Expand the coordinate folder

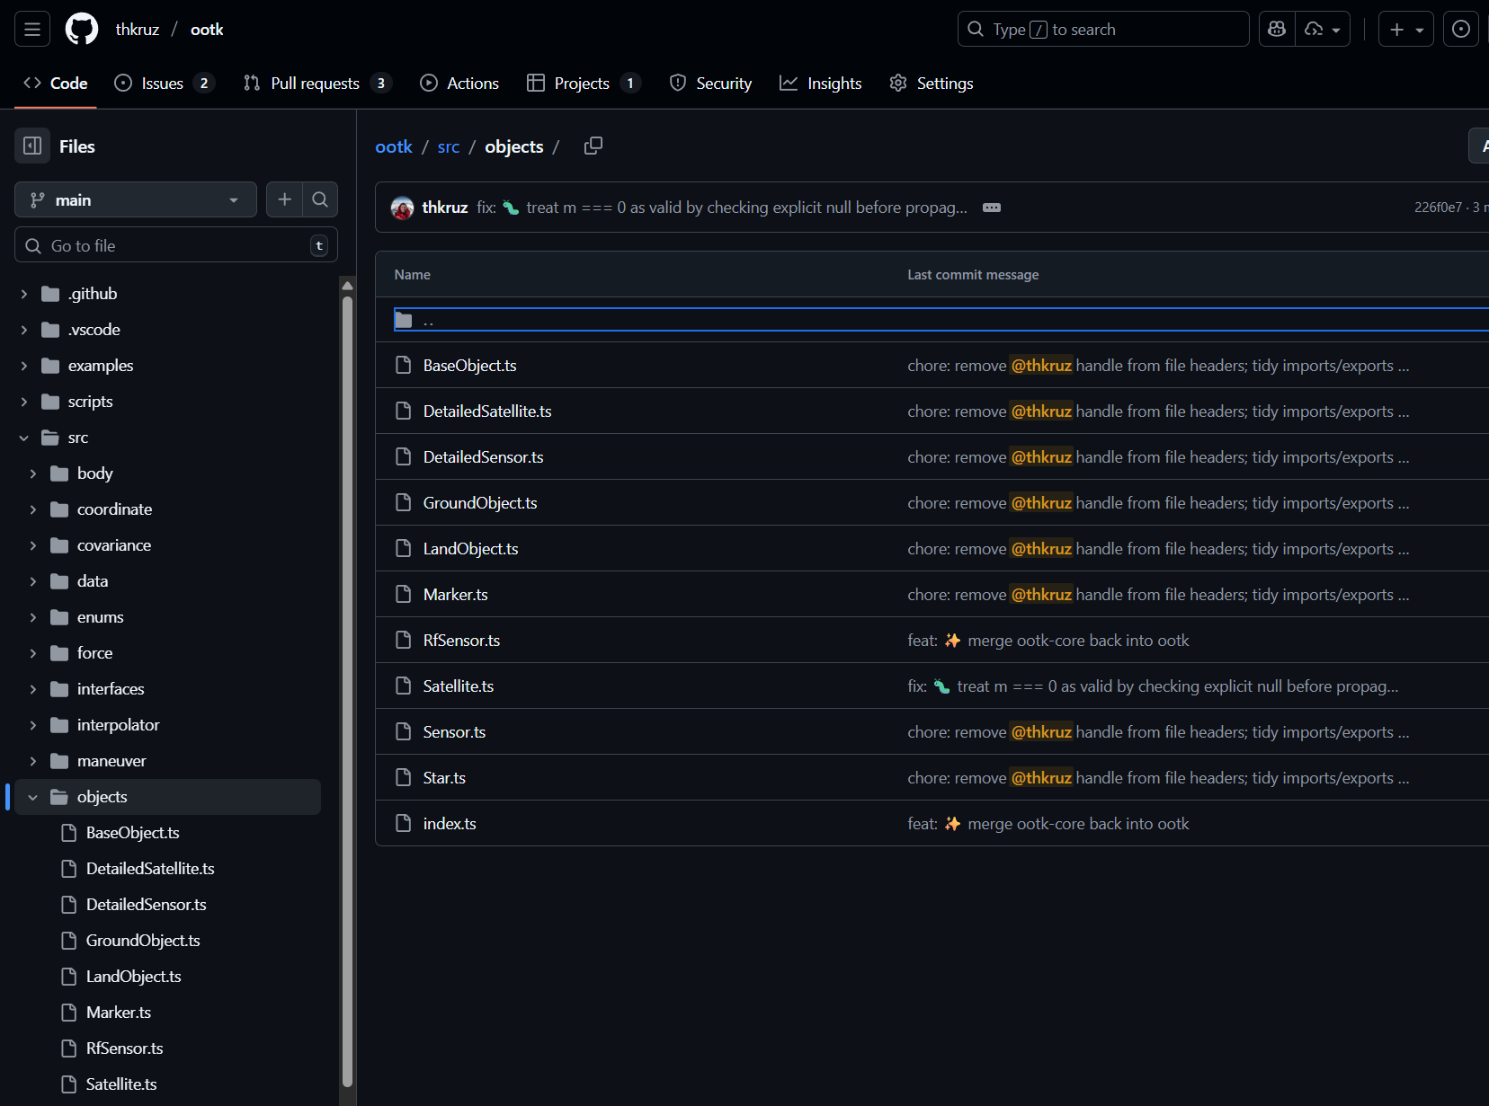(33, 509)
